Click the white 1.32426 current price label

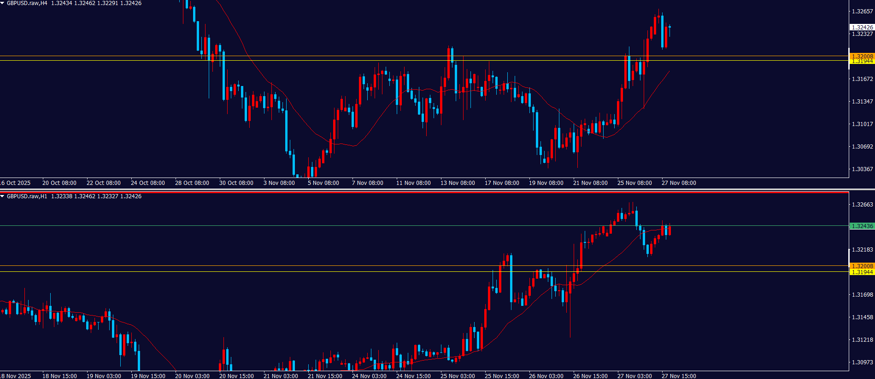tap(862, 27)
